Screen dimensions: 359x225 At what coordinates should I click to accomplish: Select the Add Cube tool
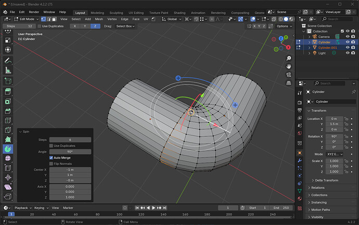pyautogui.click(x=8, y=81)
